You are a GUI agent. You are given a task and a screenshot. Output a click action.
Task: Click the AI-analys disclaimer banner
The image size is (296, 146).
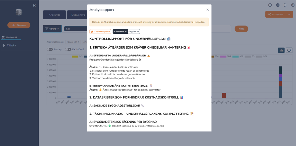pyautogui.click(x=149, y=22)
